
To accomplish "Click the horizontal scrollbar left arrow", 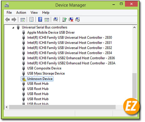I will (7, 107).
